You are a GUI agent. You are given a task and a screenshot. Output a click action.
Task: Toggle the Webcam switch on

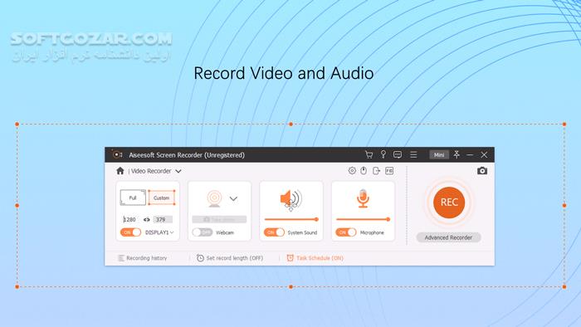pyautogui.click(x=203, y=232)
